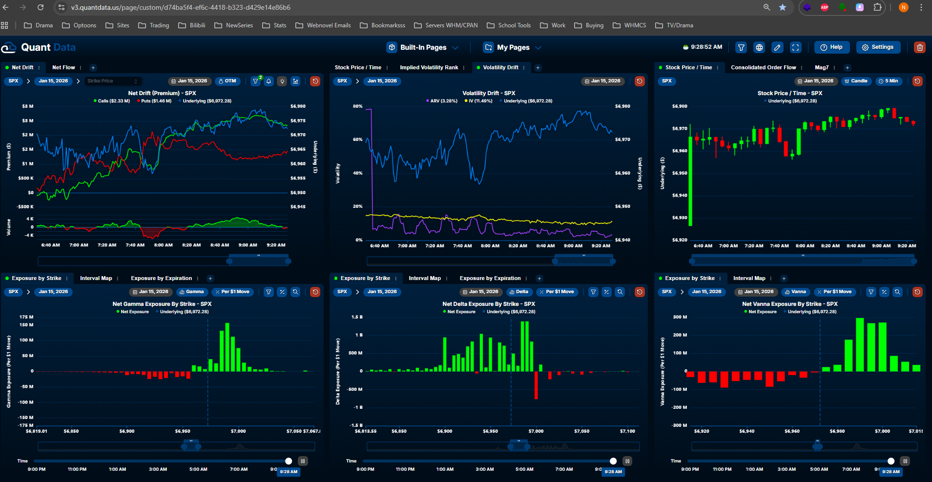
Task: Reset the Volatility Drift panel with red icon
Action: tap(639, 81)
